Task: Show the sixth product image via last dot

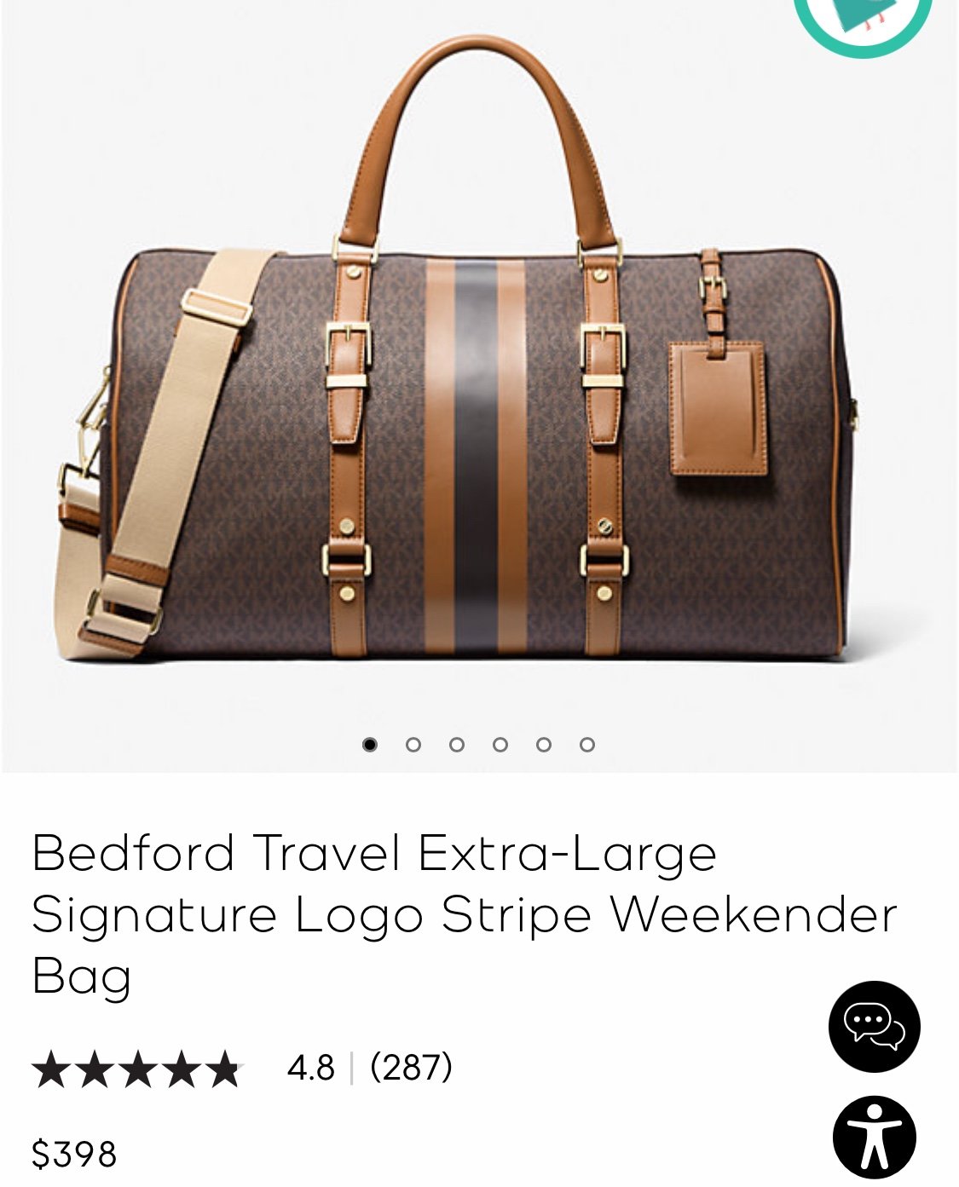Action: point(587,744)
